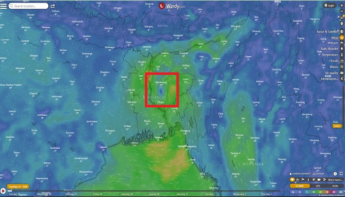Expand more layers with the chevron
This screenshot has width=345, height=197.
pyautogui.click(x=342, y=78)
